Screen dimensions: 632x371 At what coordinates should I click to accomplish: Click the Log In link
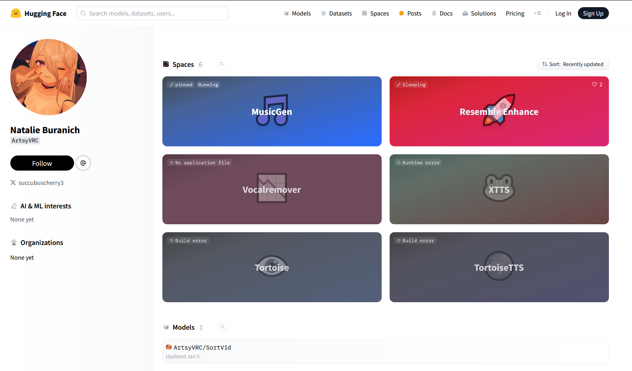pyautogui.click(x=563, y=14)
